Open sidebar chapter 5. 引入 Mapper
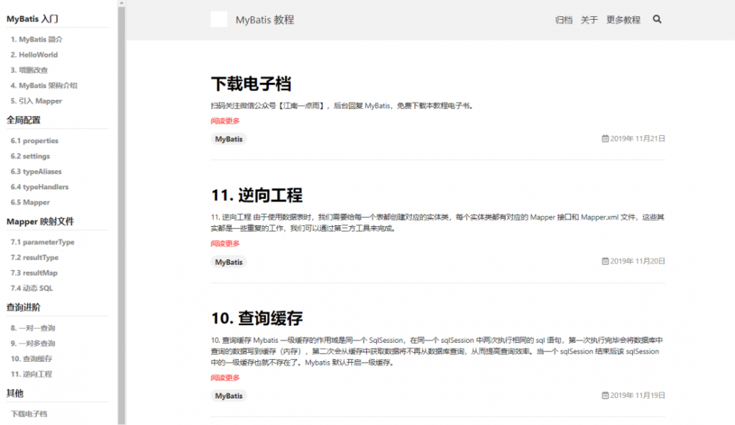 click(x=36, y=101)
